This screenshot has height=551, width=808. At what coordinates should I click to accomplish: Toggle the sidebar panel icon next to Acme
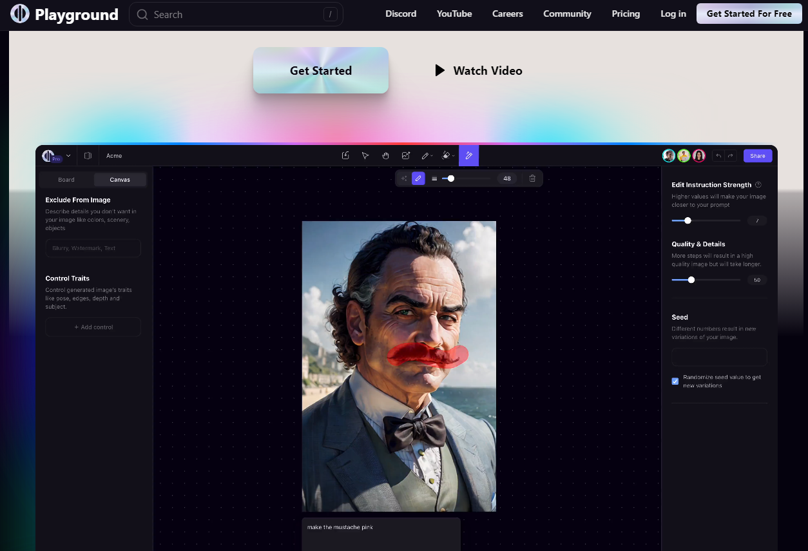(x=88, y=155)
